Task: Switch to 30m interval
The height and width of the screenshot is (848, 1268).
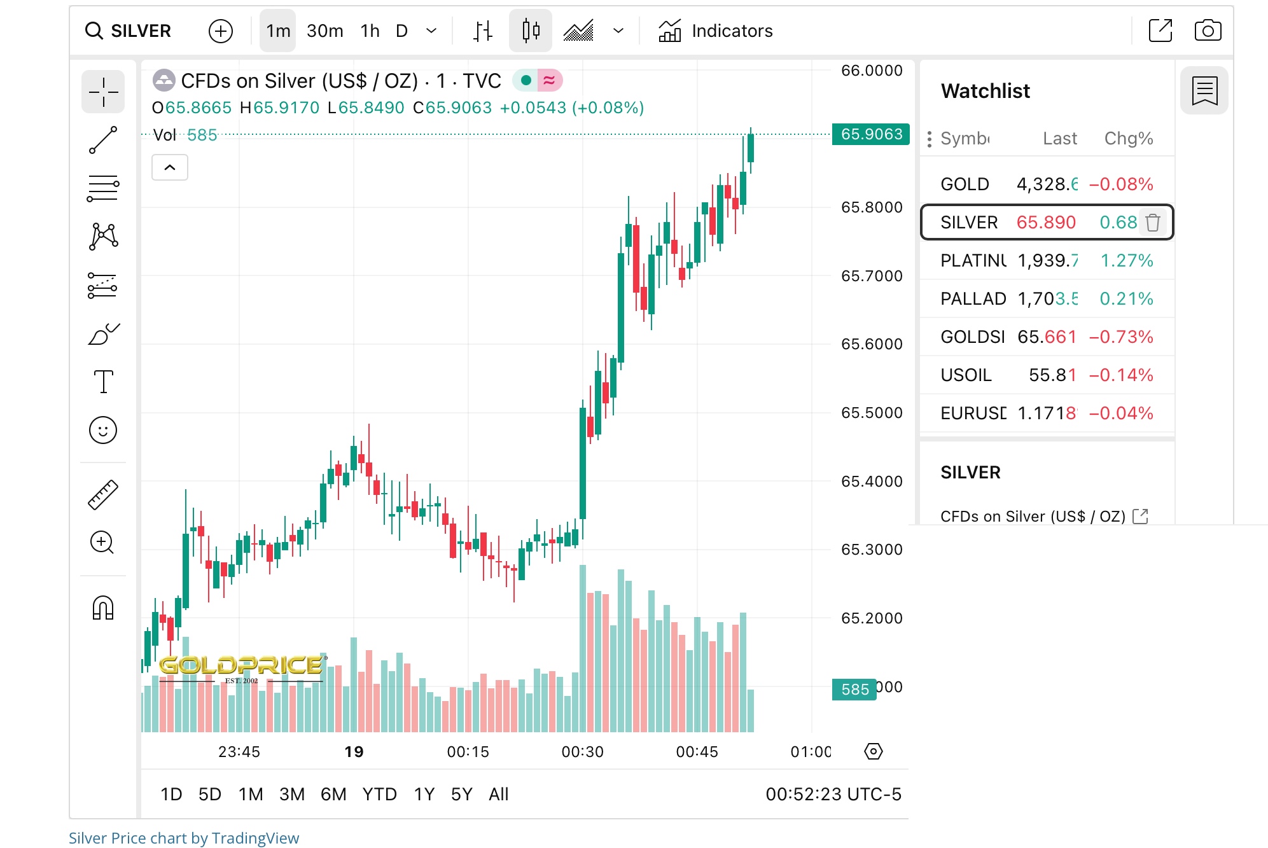Action: coord(324,31)
